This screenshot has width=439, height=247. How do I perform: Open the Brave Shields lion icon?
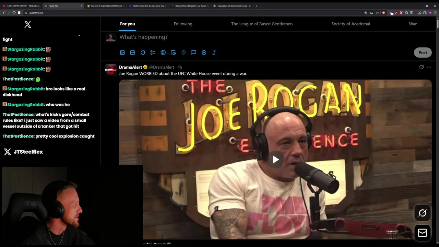pyautogui.click(x=383, y=13)
